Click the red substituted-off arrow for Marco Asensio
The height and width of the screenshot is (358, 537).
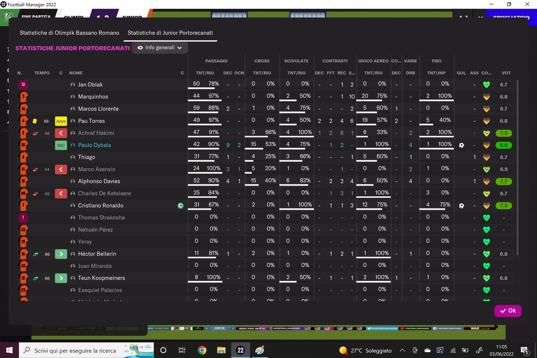61,169
